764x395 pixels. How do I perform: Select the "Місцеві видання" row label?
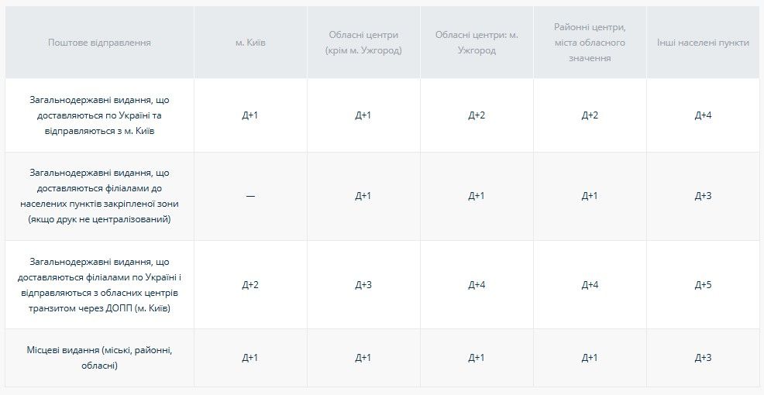[x=99, y=358]
